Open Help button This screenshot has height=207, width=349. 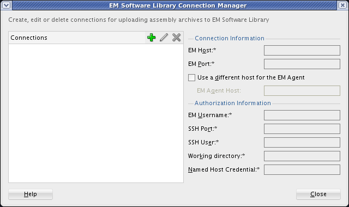coord(31,194)
